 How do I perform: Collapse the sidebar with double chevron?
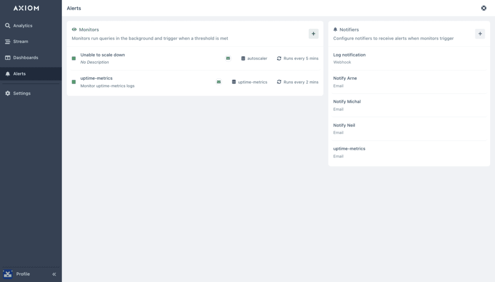(54, 274)
